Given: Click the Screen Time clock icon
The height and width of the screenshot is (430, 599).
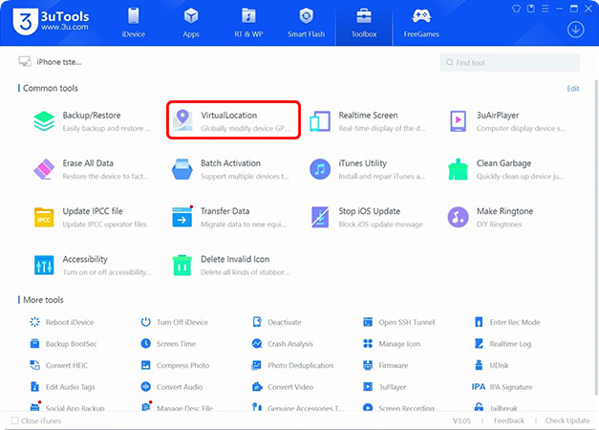Looking at the screenshot, I should point(145,343).
